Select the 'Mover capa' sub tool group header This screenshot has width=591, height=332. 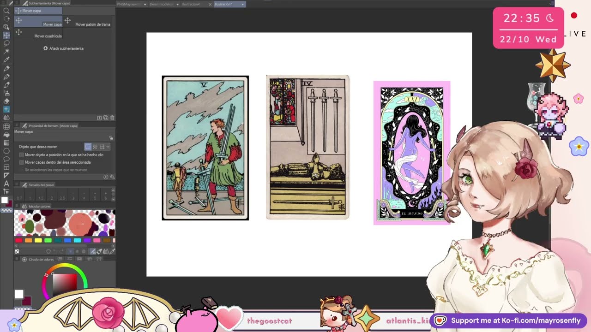38,11
